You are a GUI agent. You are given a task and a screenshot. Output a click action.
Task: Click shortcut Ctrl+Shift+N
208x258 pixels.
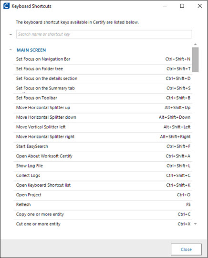point(178,59)
